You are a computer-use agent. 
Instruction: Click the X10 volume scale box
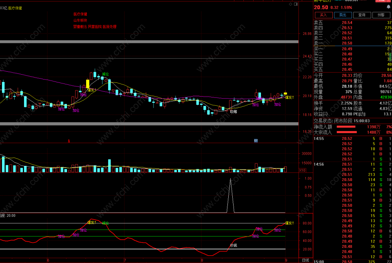pyautogui.click(x=302, y=170)
